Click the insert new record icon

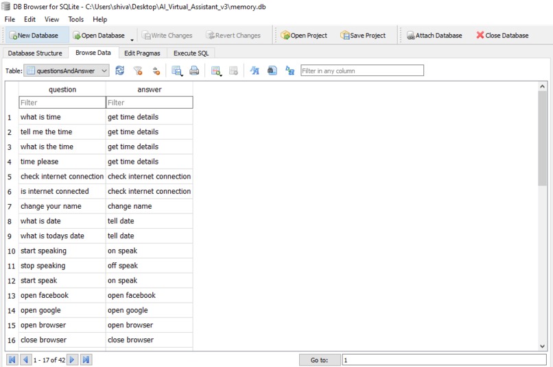[x=216, y=71]
